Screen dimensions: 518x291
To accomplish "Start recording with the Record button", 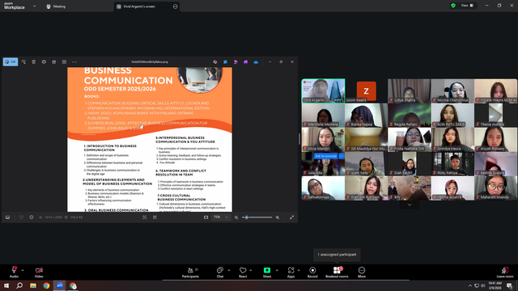I will pos(312,272).
